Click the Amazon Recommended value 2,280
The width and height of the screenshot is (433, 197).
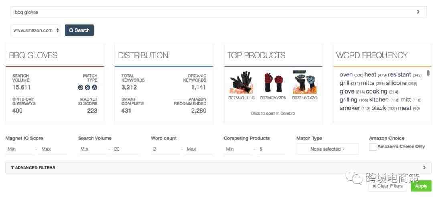coord(198,111)
